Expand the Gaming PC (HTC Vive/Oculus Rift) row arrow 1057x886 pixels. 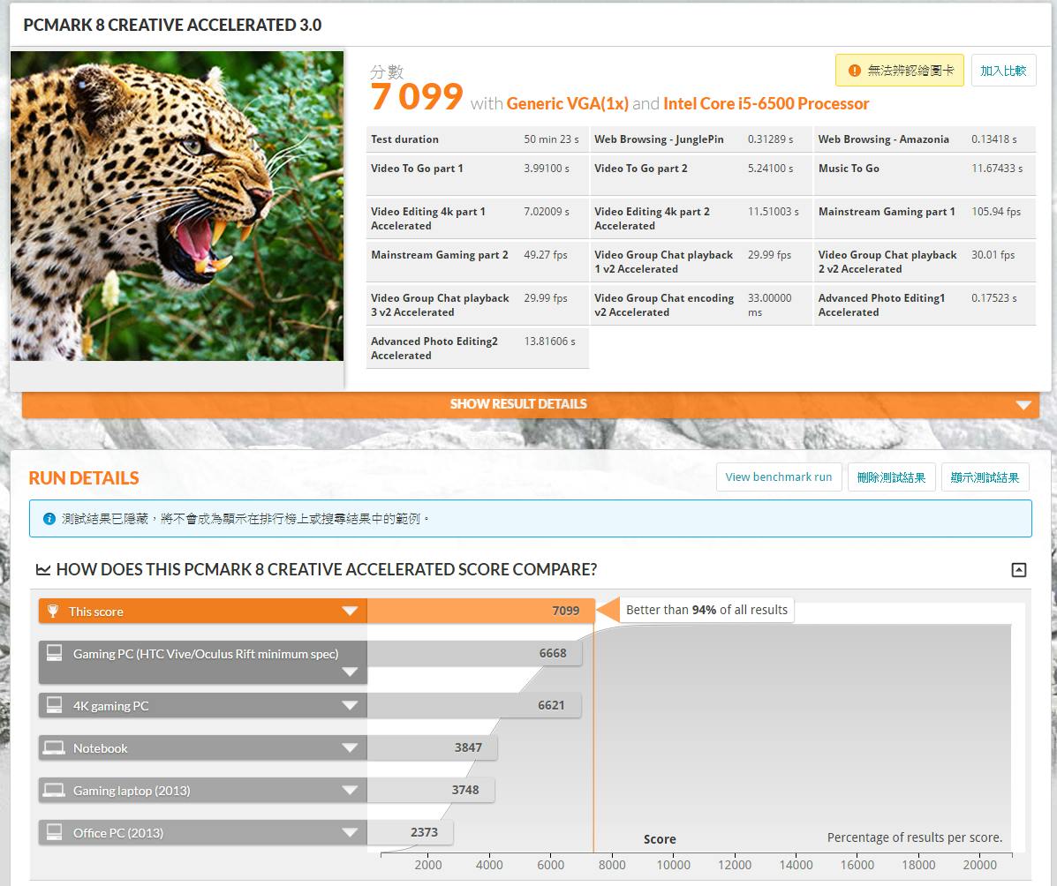[349, 672]
